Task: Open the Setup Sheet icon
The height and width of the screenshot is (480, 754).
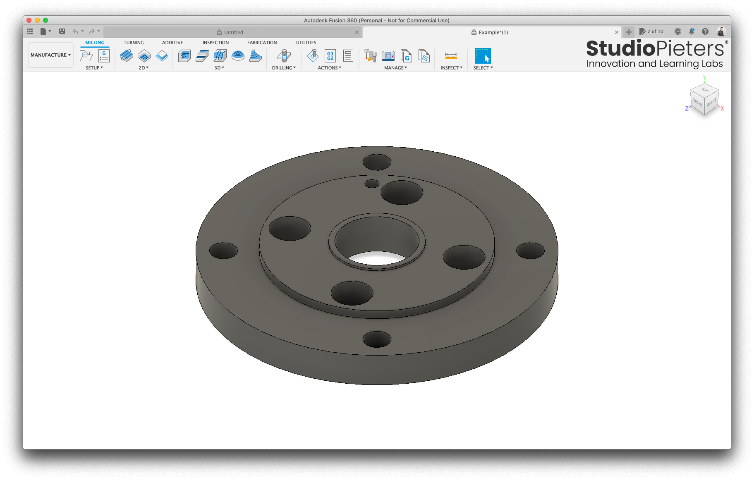Action: point(348,55)
